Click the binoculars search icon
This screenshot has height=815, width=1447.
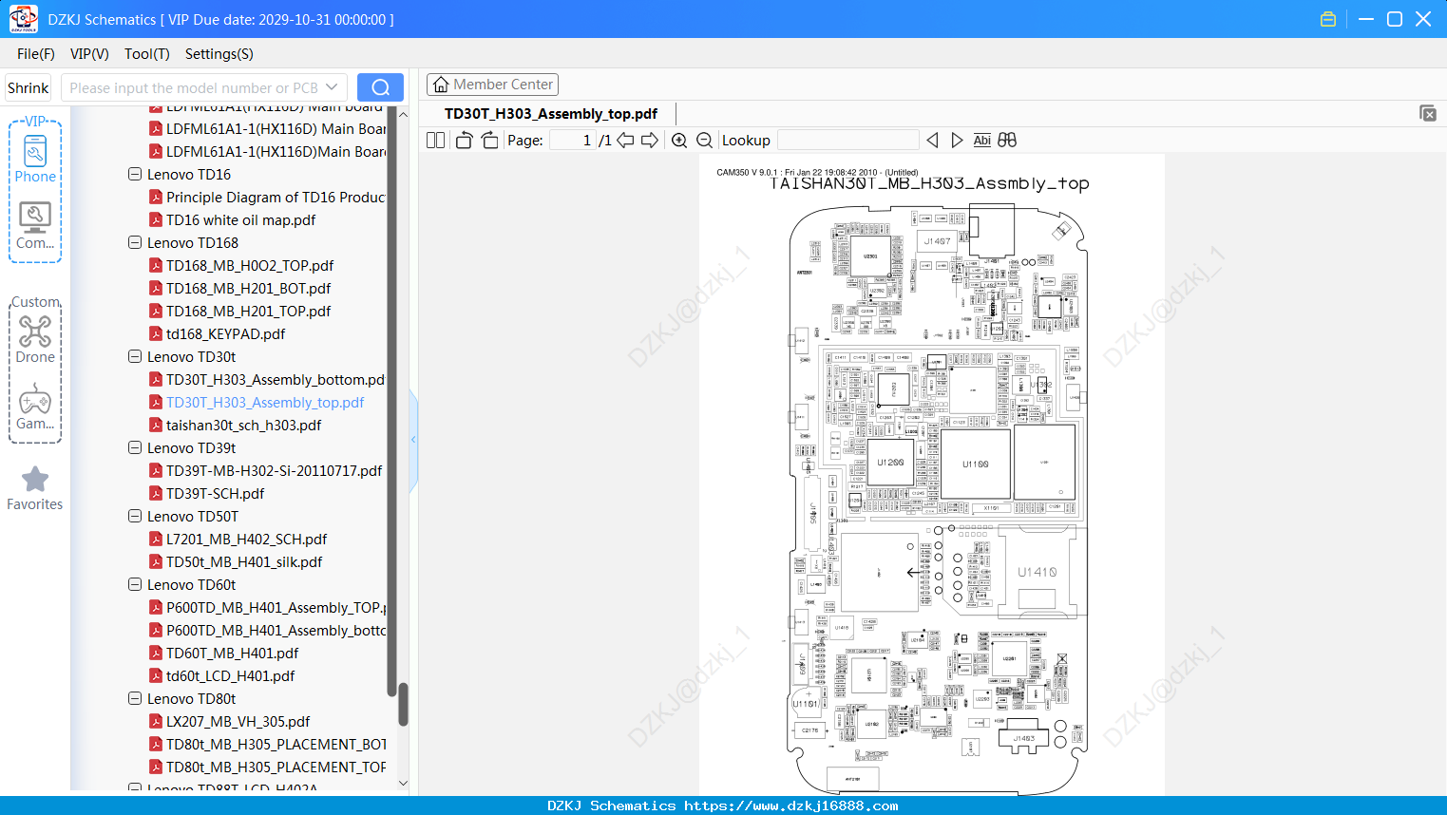click(1007, 141)
